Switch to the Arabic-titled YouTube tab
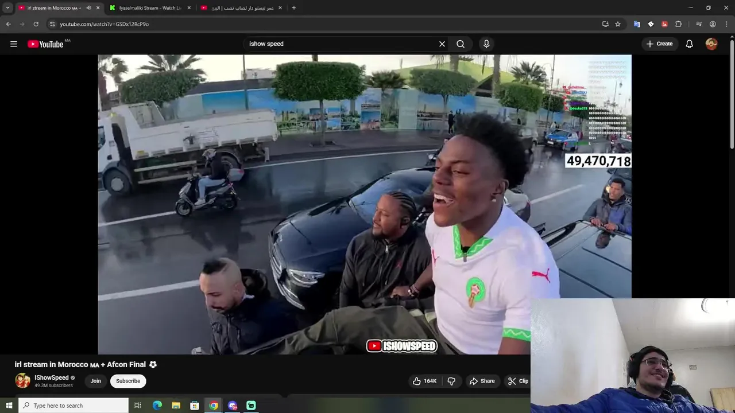735x413 pixels. [242, 8]
